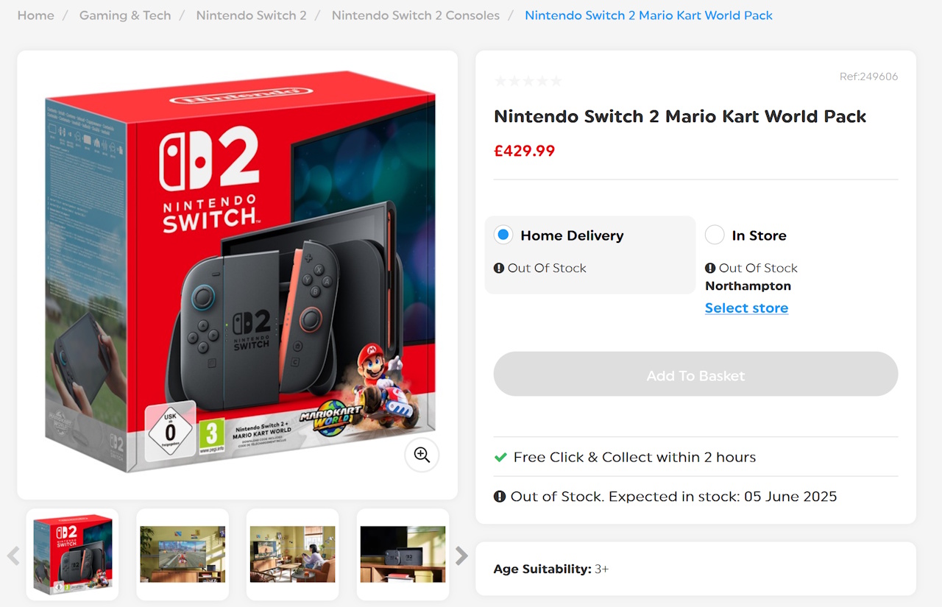Open the Gaming & Tech breadcrumb category

coord(124,15)
